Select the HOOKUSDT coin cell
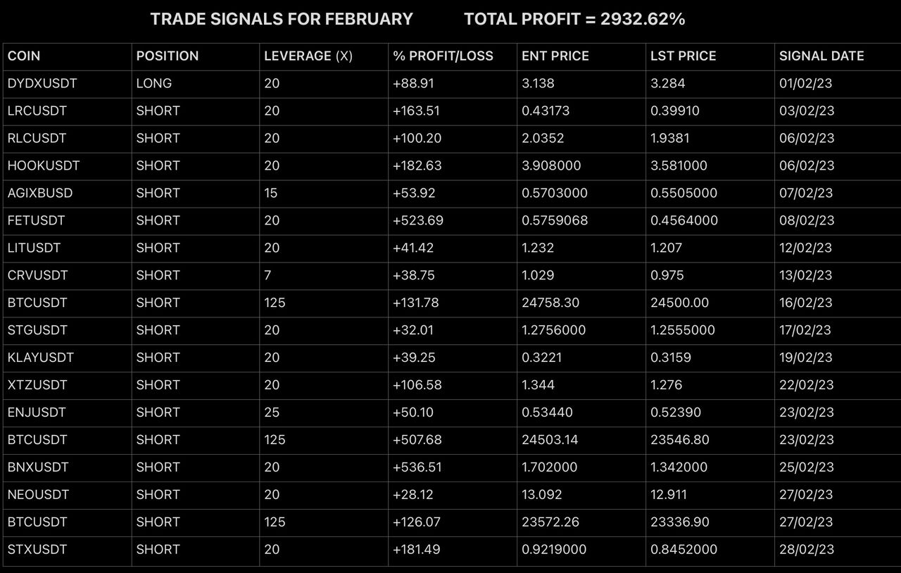The height and width of the screenshot is (573, 901). pos(44,165)
